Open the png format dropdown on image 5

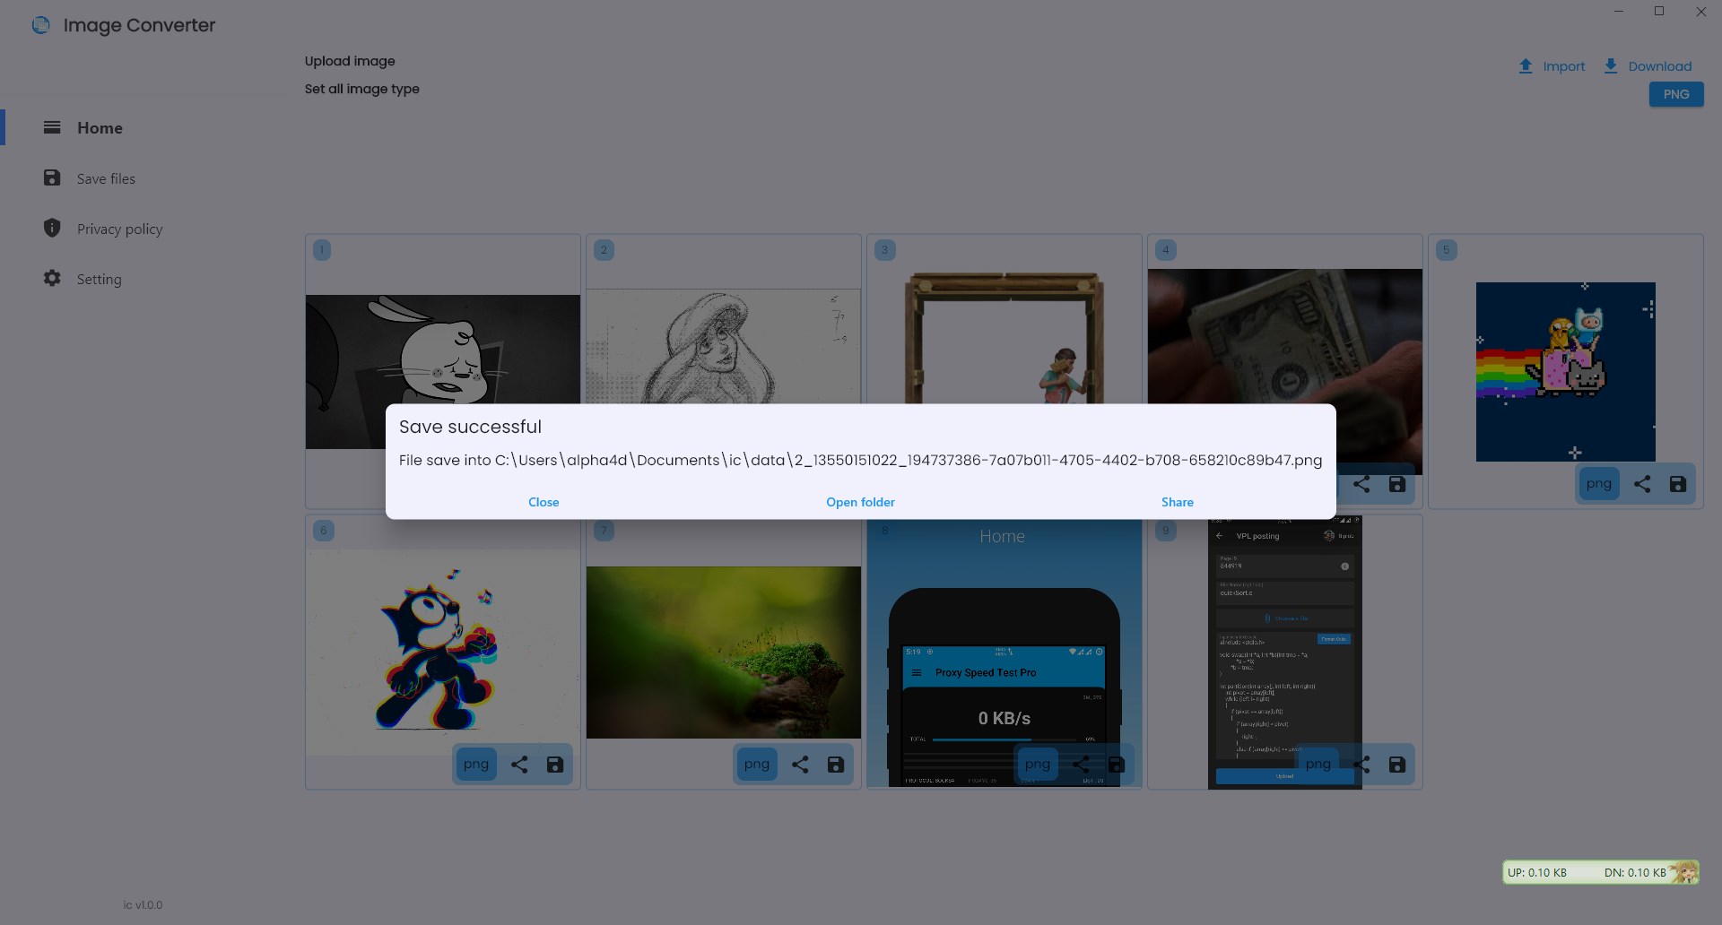[1598, 484]
